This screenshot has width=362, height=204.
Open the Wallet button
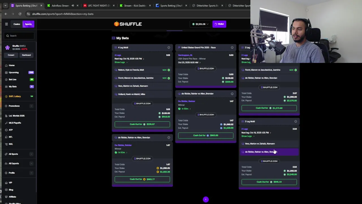pyautogui.click(x=219, y=24)
